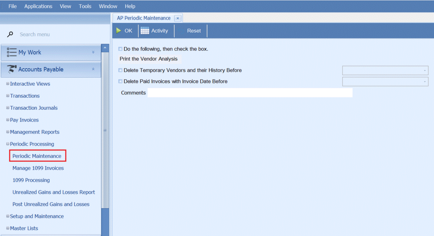This screenshot has height=236, width=434.
Task: Open the Applications menu
Action: pyautogui.click(x=38, y=6)
